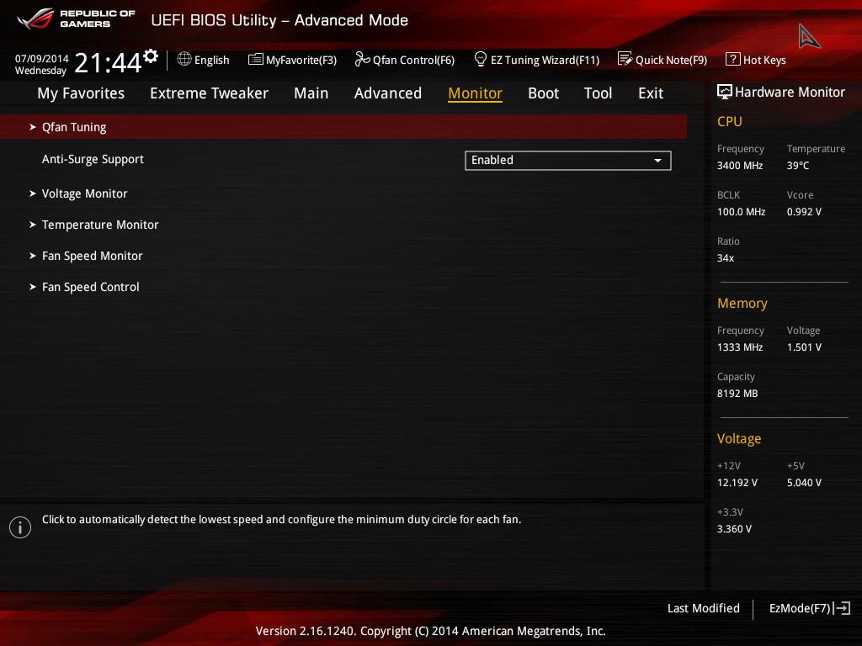Open the Anti-Surge Support dropdown
The height and width of the screenshot is (646, 862).
(568, 161)
